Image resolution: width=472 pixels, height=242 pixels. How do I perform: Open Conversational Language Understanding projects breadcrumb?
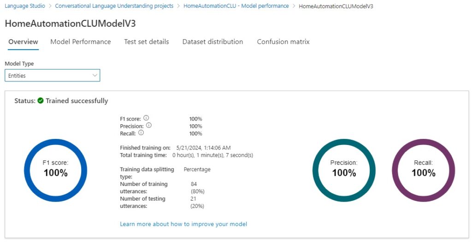(114, 6)
